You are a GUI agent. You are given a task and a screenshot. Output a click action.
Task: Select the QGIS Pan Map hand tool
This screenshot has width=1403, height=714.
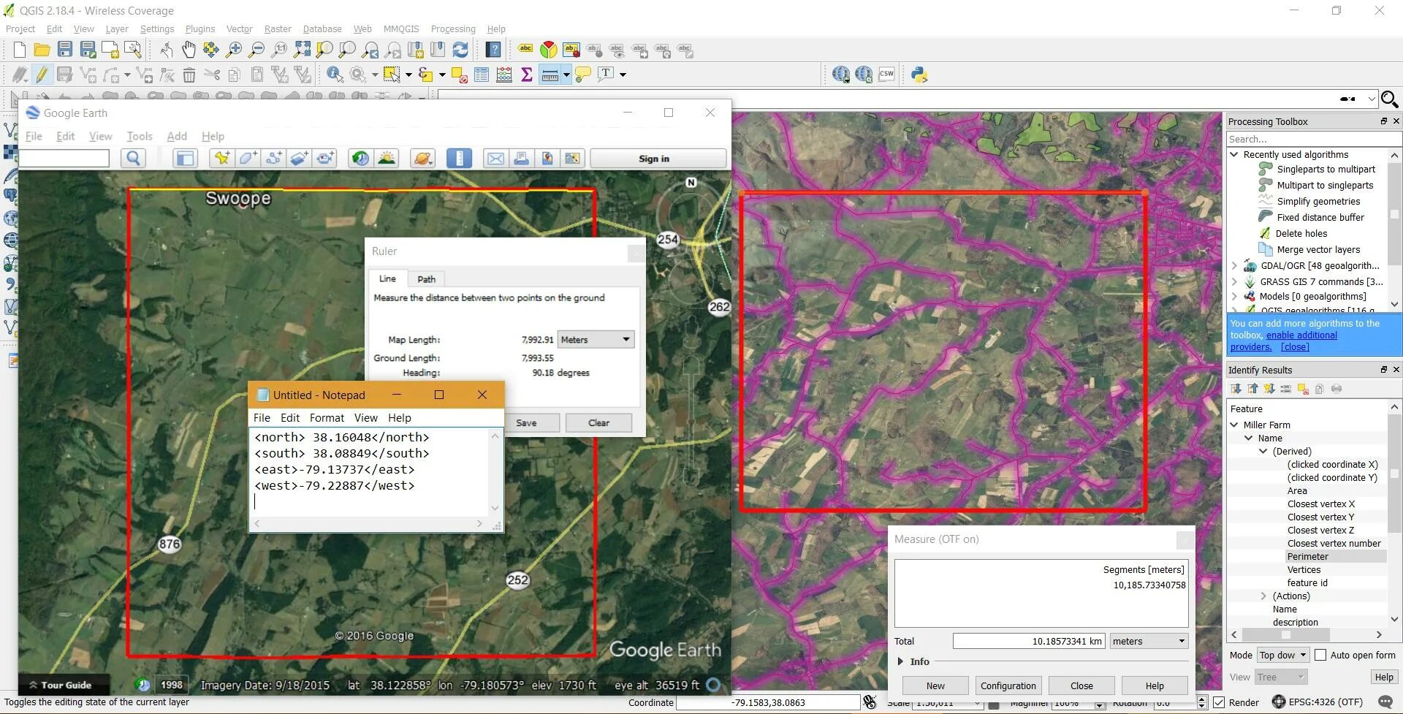pyautogui.click(x=189, y=50)
